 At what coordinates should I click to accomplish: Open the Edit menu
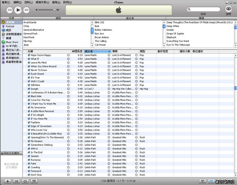tap(17, 2)
